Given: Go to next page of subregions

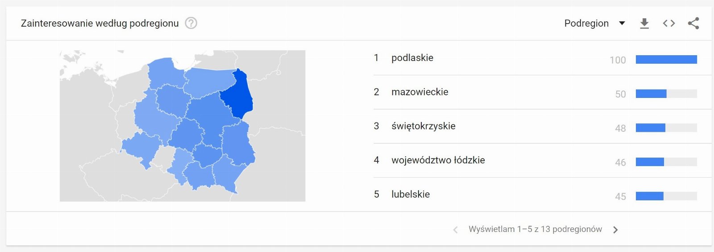Looking at the screenshot, I should (x=616, y=230).
